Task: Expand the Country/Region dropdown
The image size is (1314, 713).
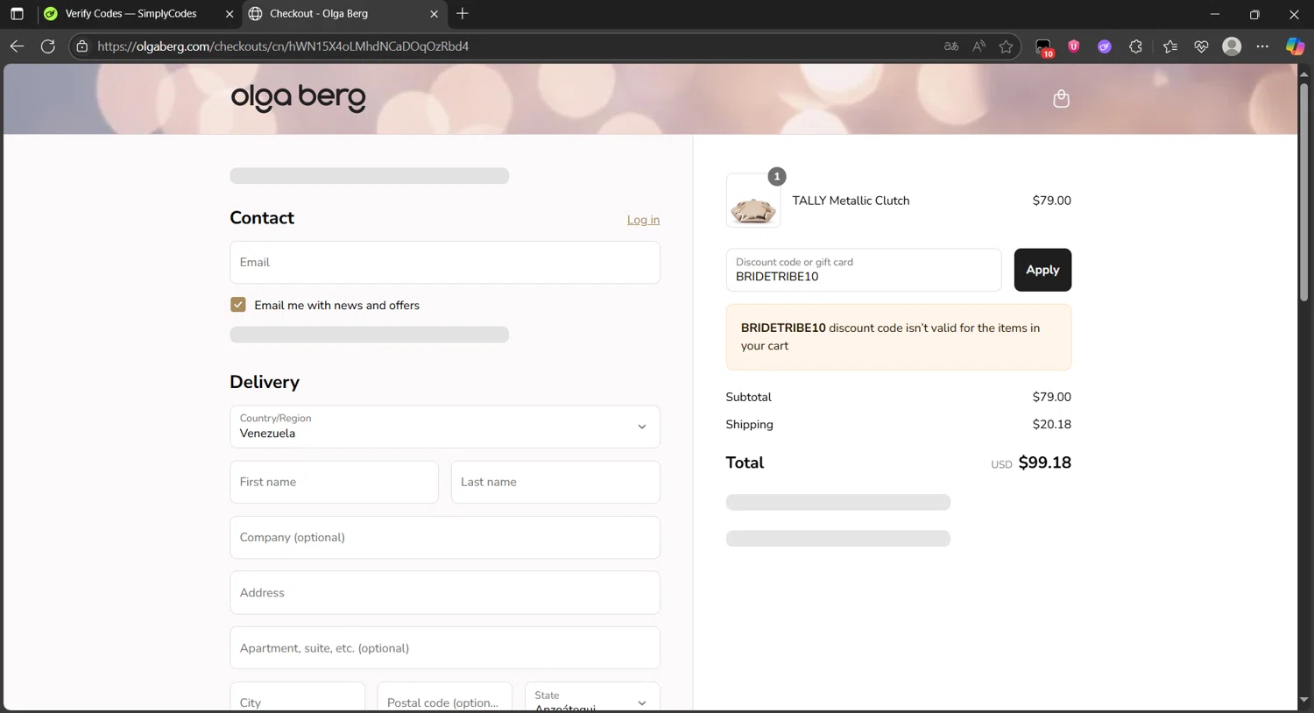Action: (x=445, y=427)
